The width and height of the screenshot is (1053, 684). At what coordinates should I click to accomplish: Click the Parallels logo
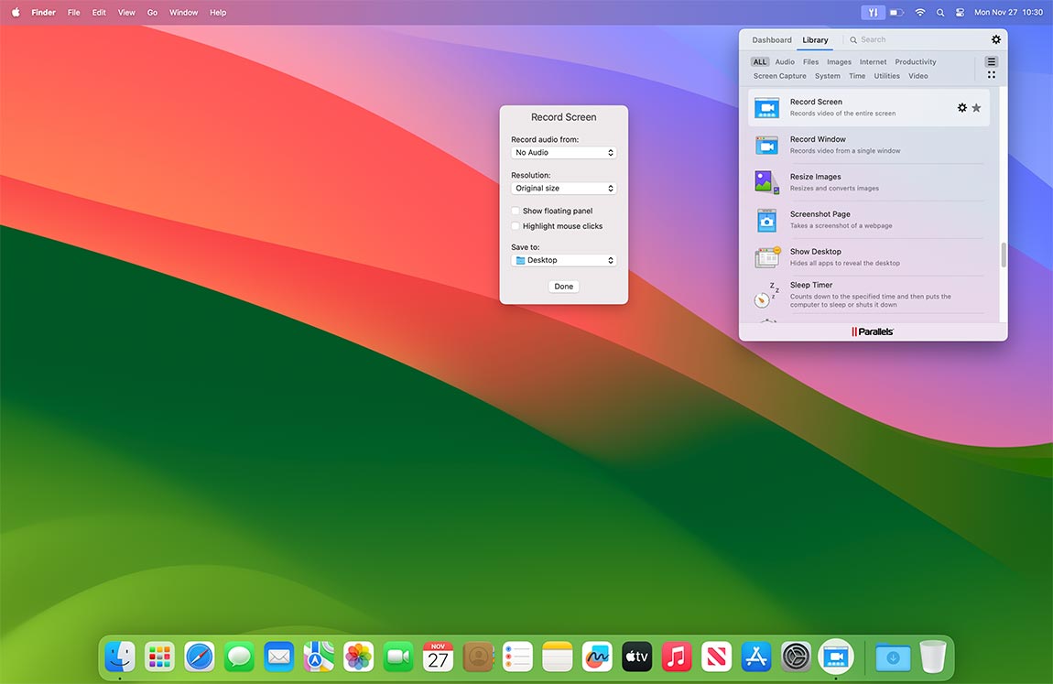[872, 331]
